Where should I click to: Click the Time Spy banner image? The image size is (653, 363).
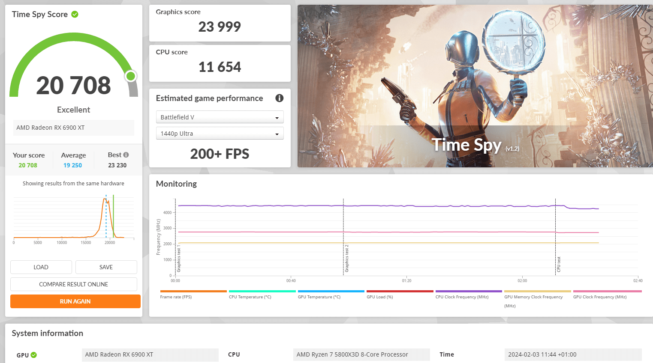(475, 86)
